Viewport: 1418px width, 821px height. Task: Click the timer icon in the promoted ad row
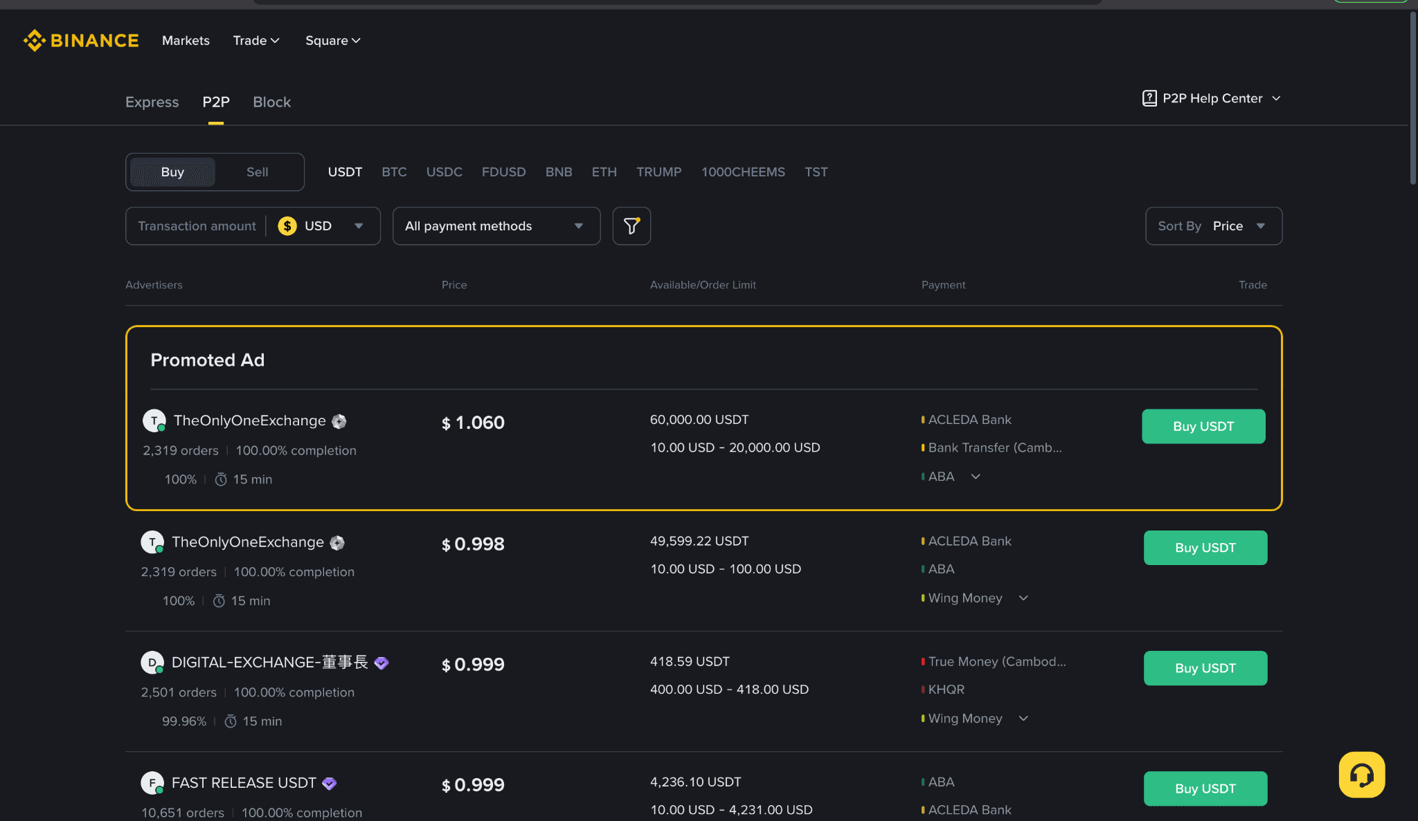pos(221,479)
